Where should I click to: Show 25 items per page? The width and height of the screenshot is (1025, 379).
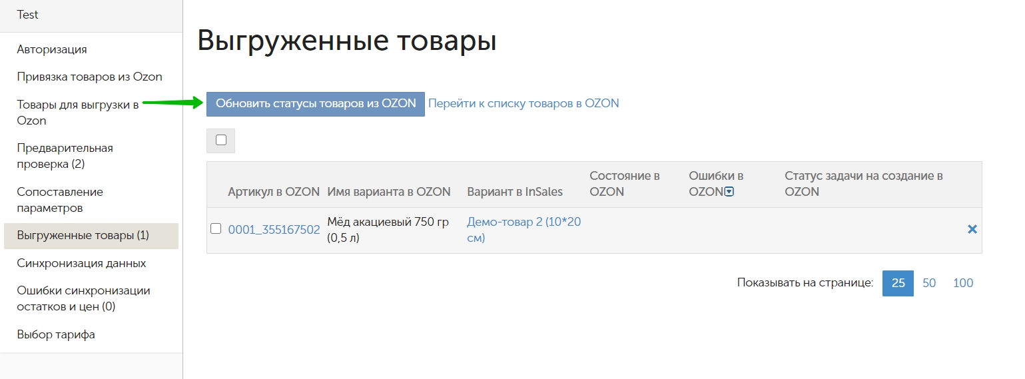point(898,283)
